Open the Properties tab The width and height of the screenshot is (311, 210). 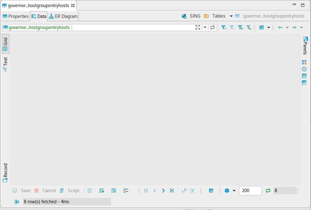click(16, 16)
